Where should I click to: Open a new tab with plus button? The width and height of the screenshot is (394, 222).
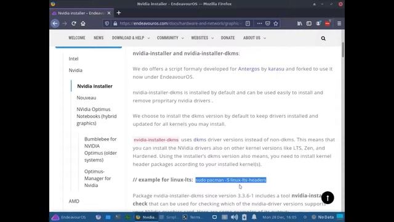[x=119, y=13]
